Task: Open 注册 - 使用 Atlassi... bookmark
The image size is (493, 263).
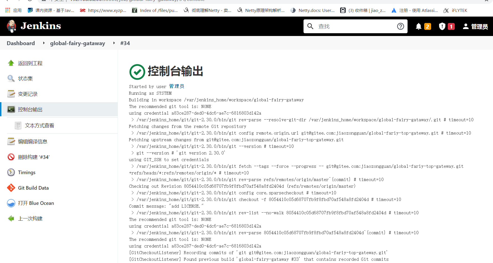Action: click(414, 10)
